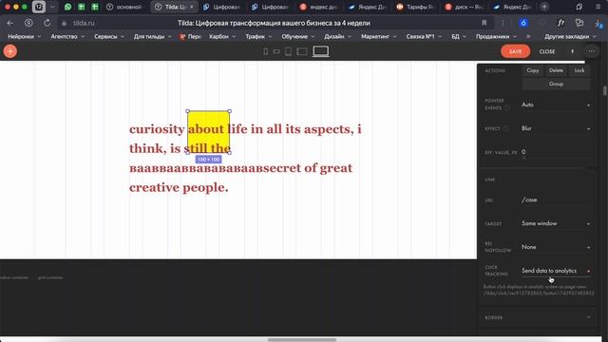Open the Rel Nofollow None dropdown

(556, 247)
